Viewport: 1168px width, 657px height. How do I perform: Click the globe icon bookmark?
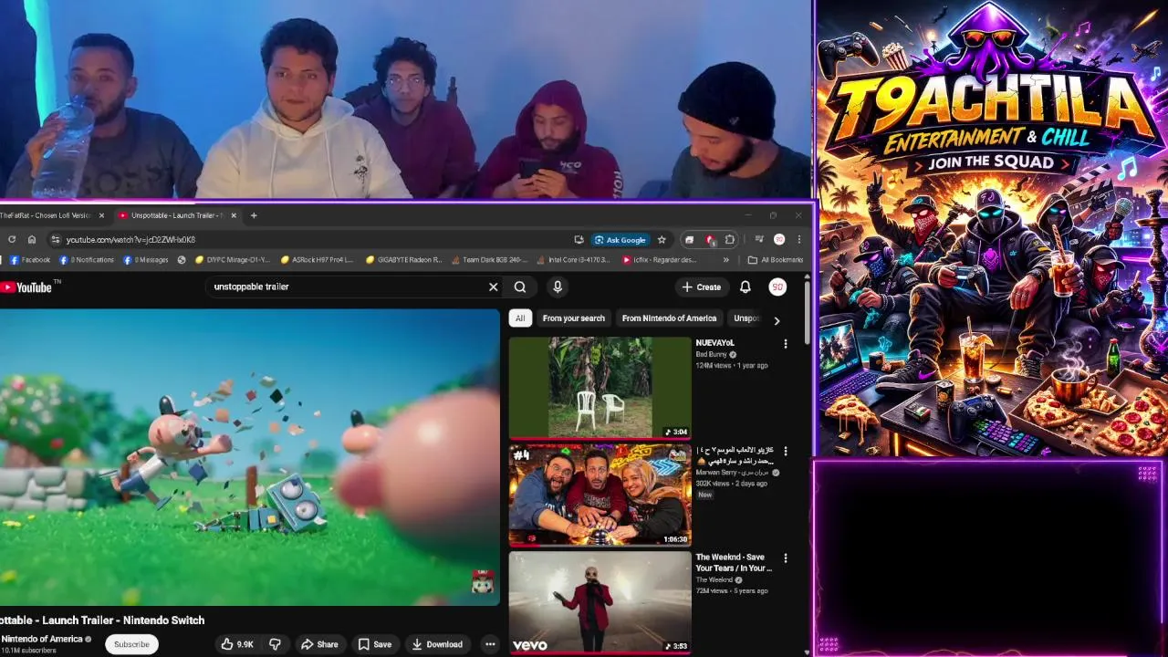182,260
